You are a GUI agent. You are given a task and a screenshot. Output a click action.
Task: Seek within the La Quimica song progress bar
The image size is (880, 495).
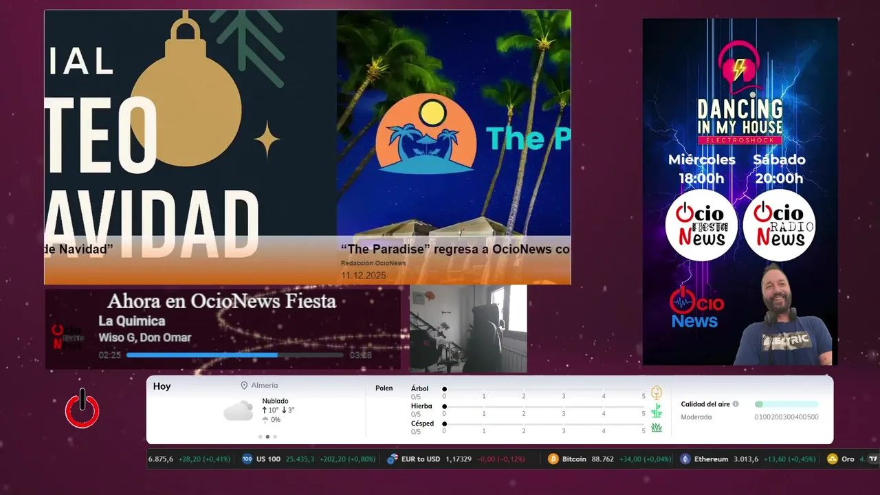point(235,355)
